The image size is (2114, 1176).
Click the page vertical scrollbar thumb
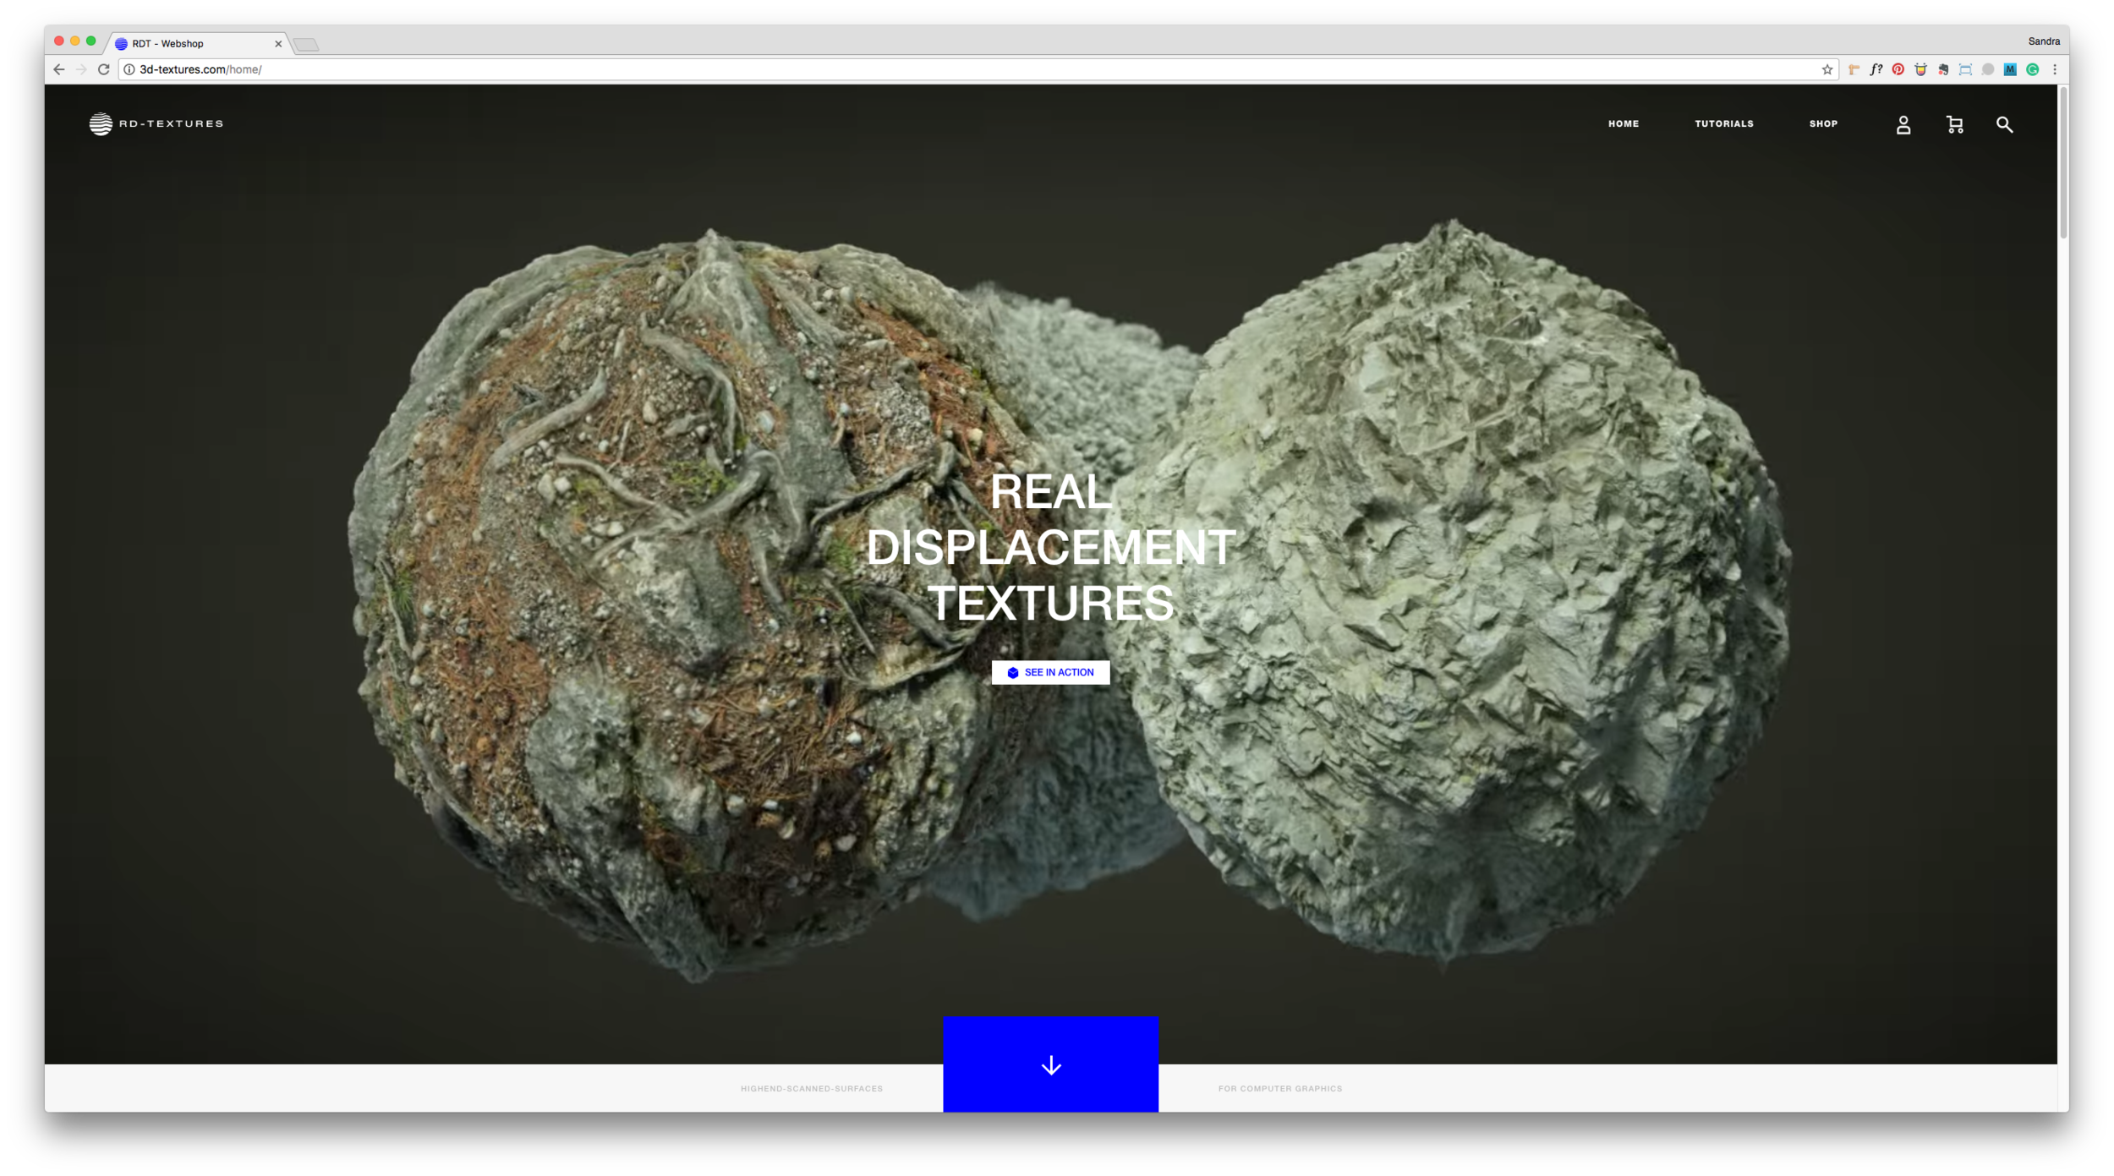point(2063,162)
